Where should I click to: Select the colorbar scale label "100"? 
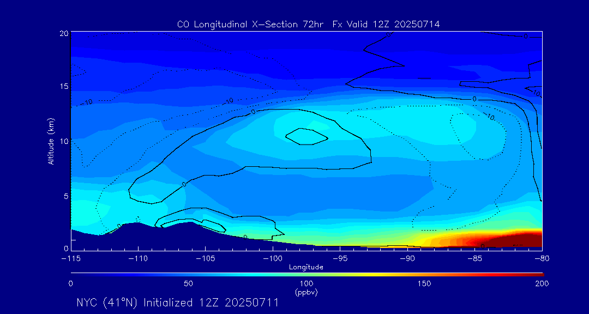point(306,283)
